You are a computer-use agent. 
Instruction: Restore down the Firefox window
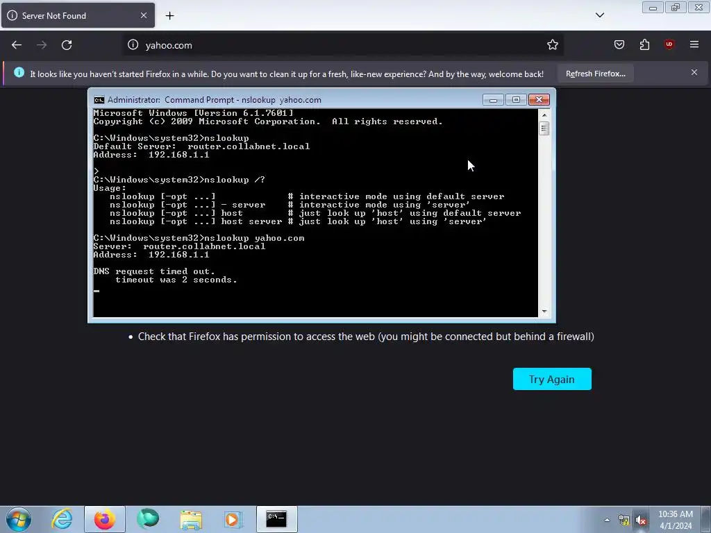click(x=676, y=8)
